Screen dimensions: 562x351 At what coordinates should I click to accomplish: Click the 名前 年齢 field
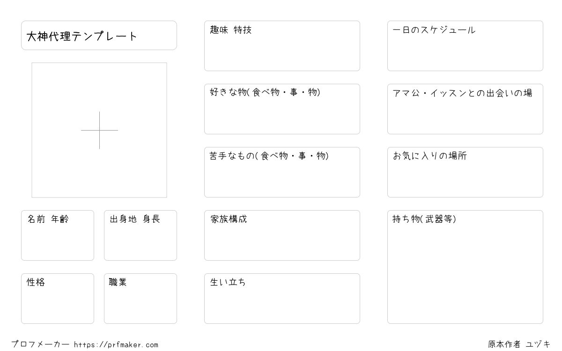(58, 235)
